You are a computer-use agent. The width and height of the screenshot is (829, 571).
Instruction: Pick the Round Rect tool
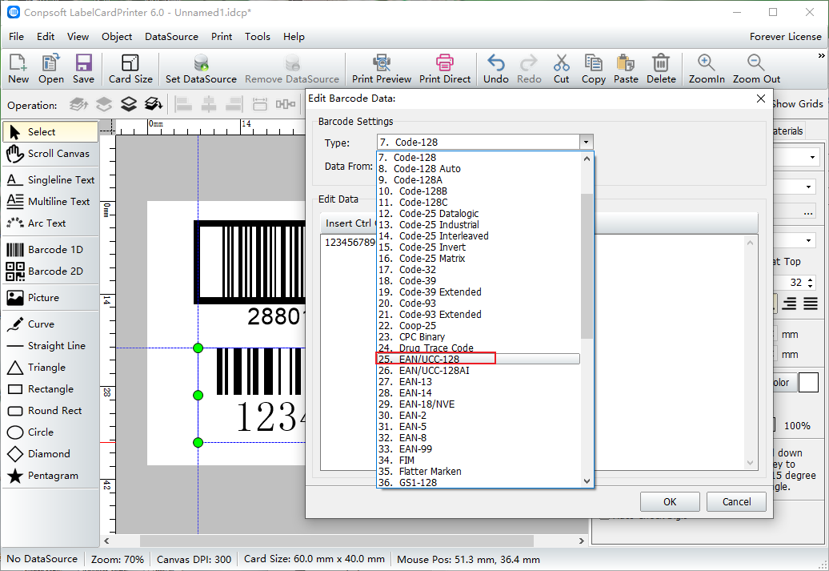[x=50, y=411]
